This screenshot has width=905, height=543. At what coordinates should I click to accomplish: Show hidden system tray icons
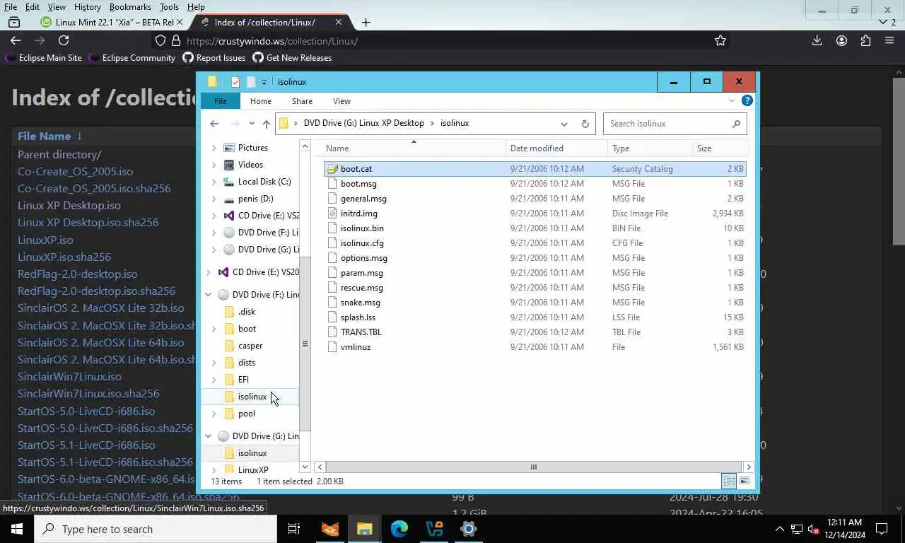click(780, 529)
